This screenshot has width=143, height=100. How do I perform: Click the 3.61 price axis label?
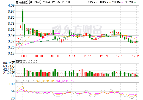(x=11, y=30)
